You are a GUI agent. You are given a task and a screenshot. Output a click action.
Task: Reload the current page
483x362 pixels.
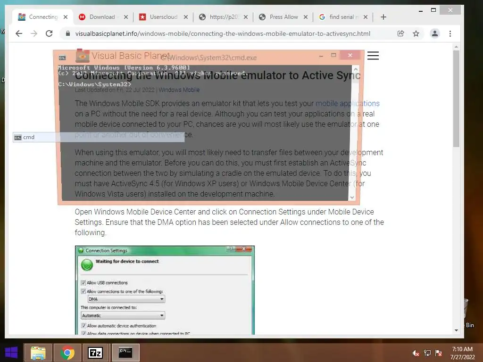(x=49, y=33)
